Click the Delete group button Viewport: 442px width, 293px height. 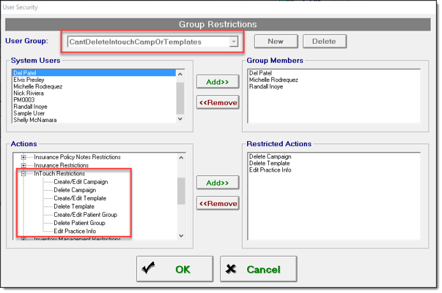[324, 41]
